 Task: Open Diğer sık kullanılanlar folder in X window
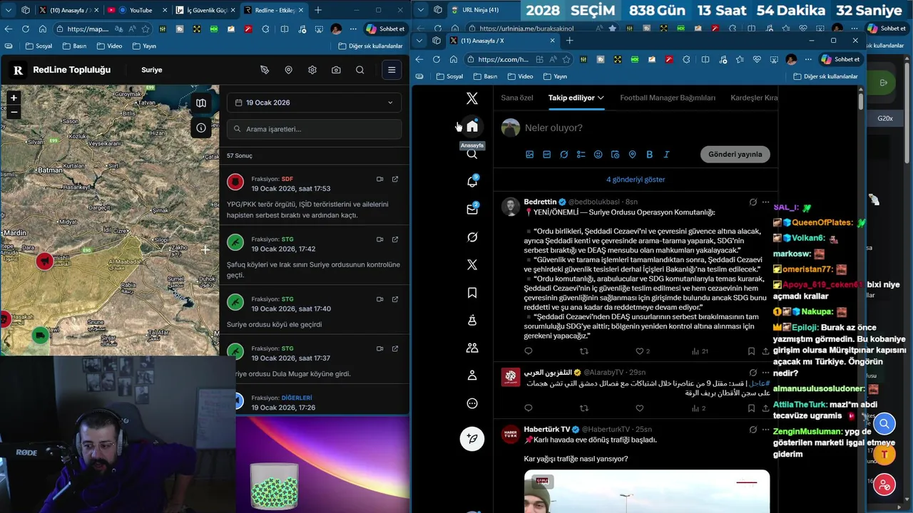(825, 76)
